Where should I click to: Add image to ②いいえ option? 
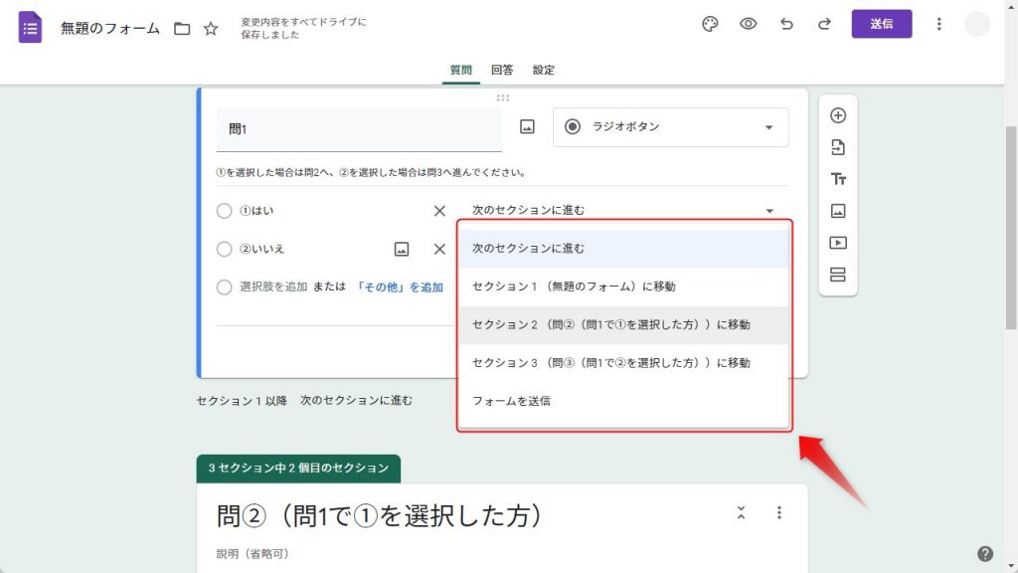402,250
